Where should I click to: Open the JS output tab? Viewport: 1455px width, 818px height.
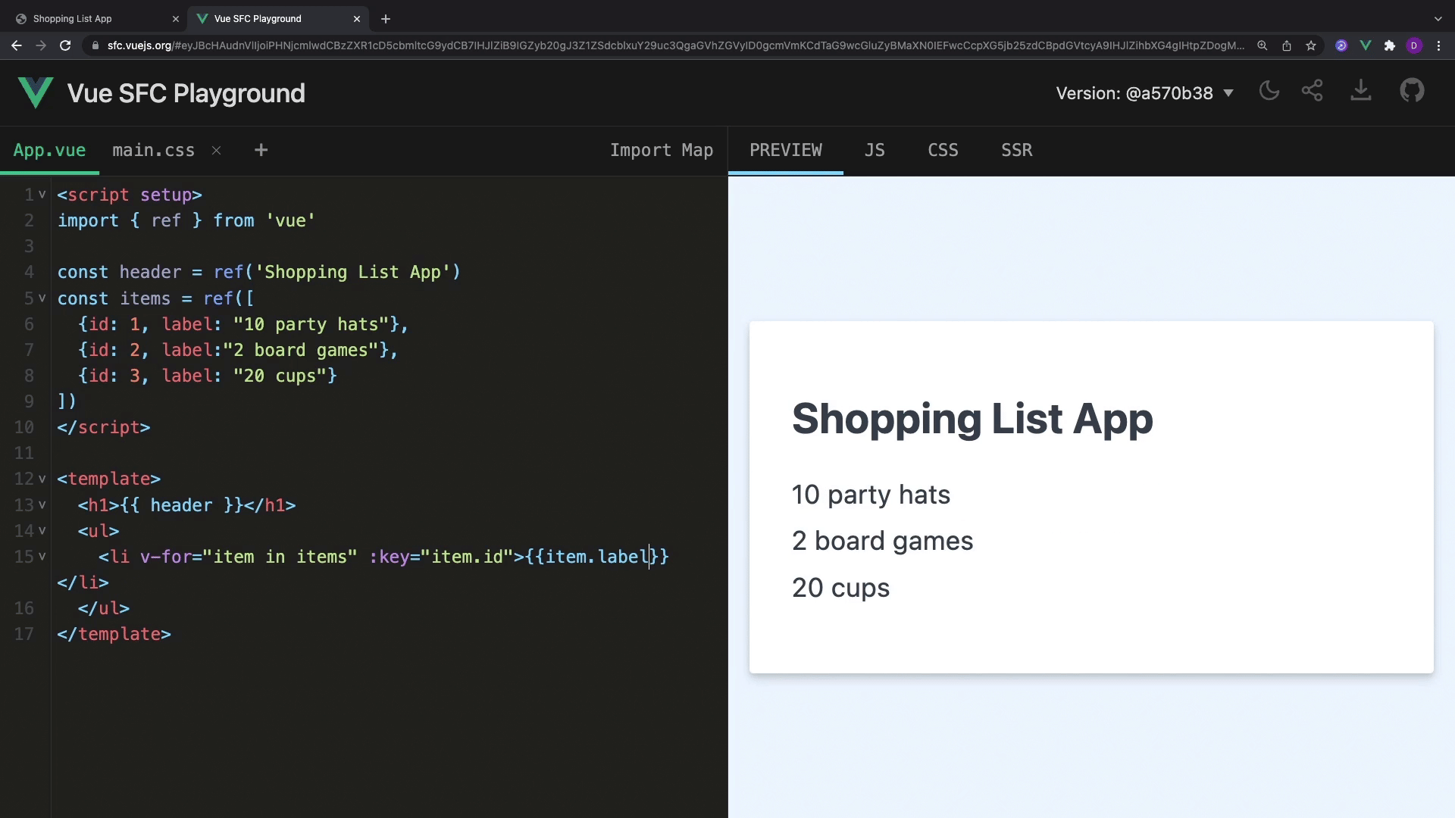click(x=875, y=151)
